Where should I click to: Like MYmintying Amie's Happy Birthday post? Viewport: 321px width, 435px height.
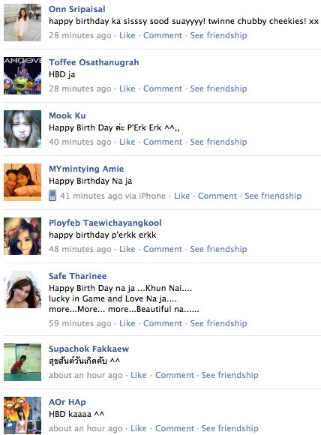tap(181, 196)
